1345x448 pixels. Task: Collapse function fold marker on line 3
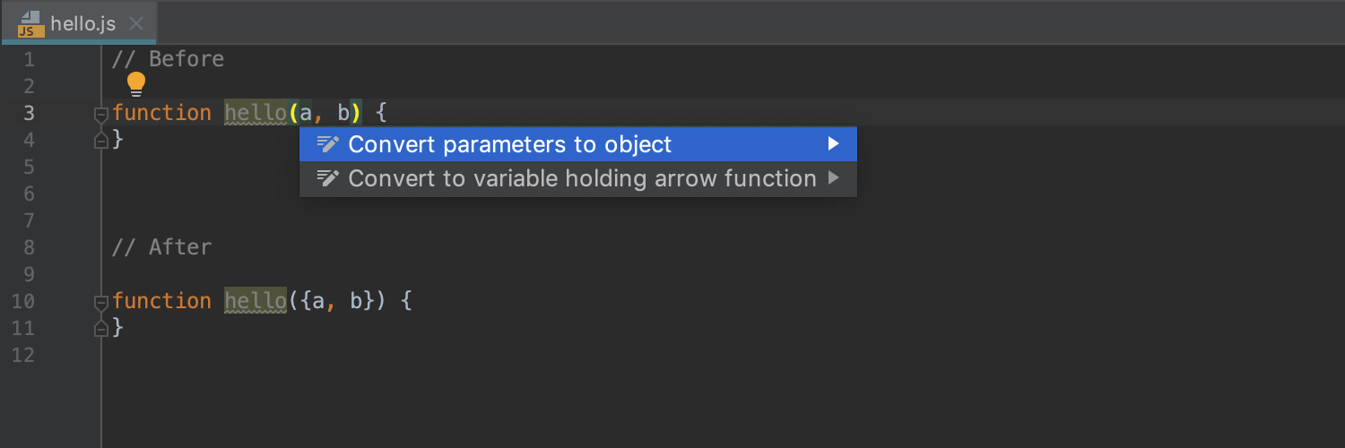coord(100,115)
